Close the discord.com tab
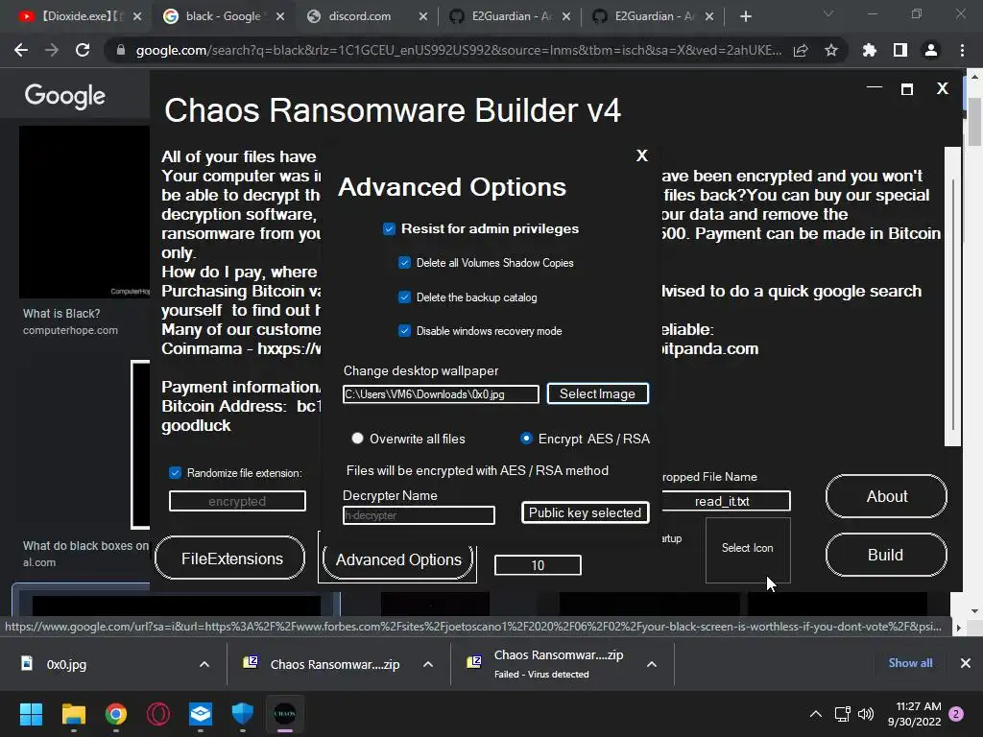983x737 pixels. click(423, 16)
